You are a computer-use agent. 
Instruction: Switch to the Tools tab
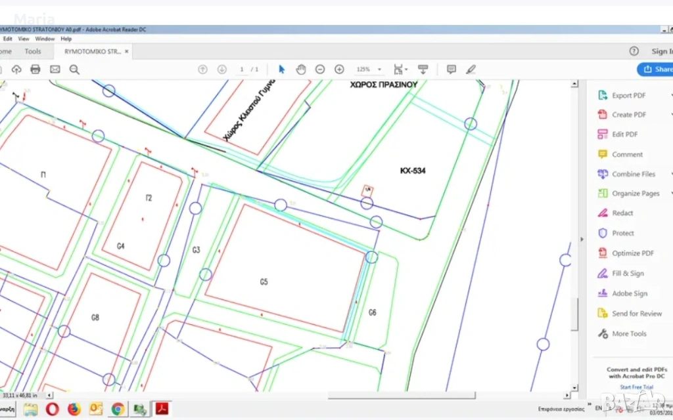tap(33, 51)
